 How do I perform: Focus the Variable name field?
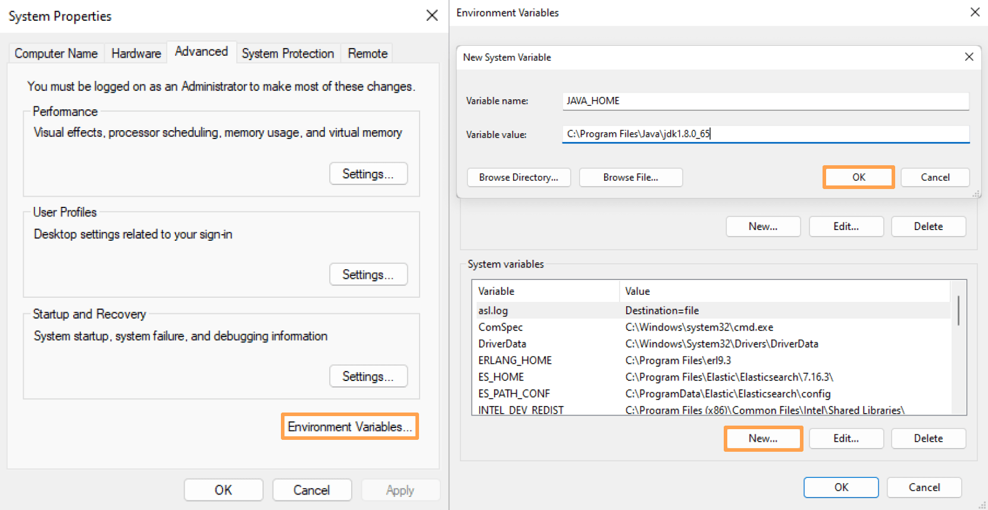point(765,101)
